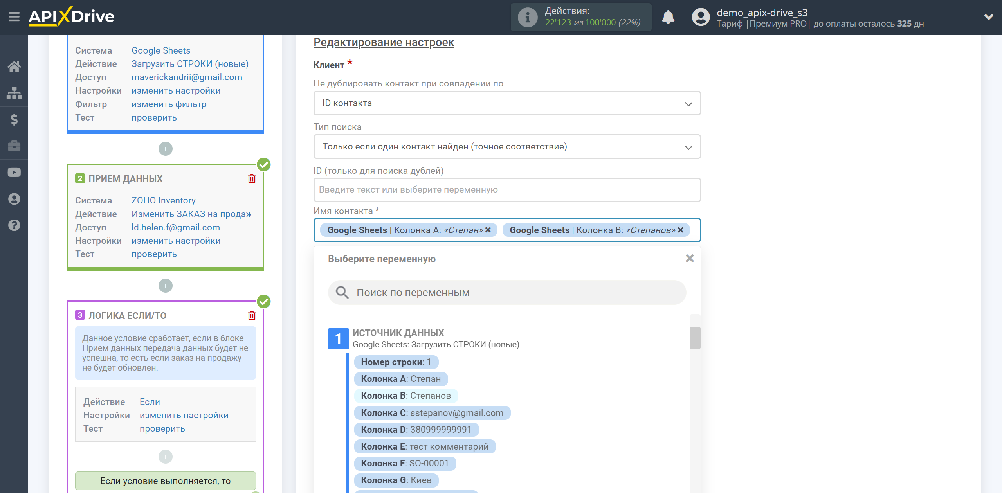The width and height of the screenshot is (1002, 493).
Task: Open the hamburger menu
Action: 14,17
